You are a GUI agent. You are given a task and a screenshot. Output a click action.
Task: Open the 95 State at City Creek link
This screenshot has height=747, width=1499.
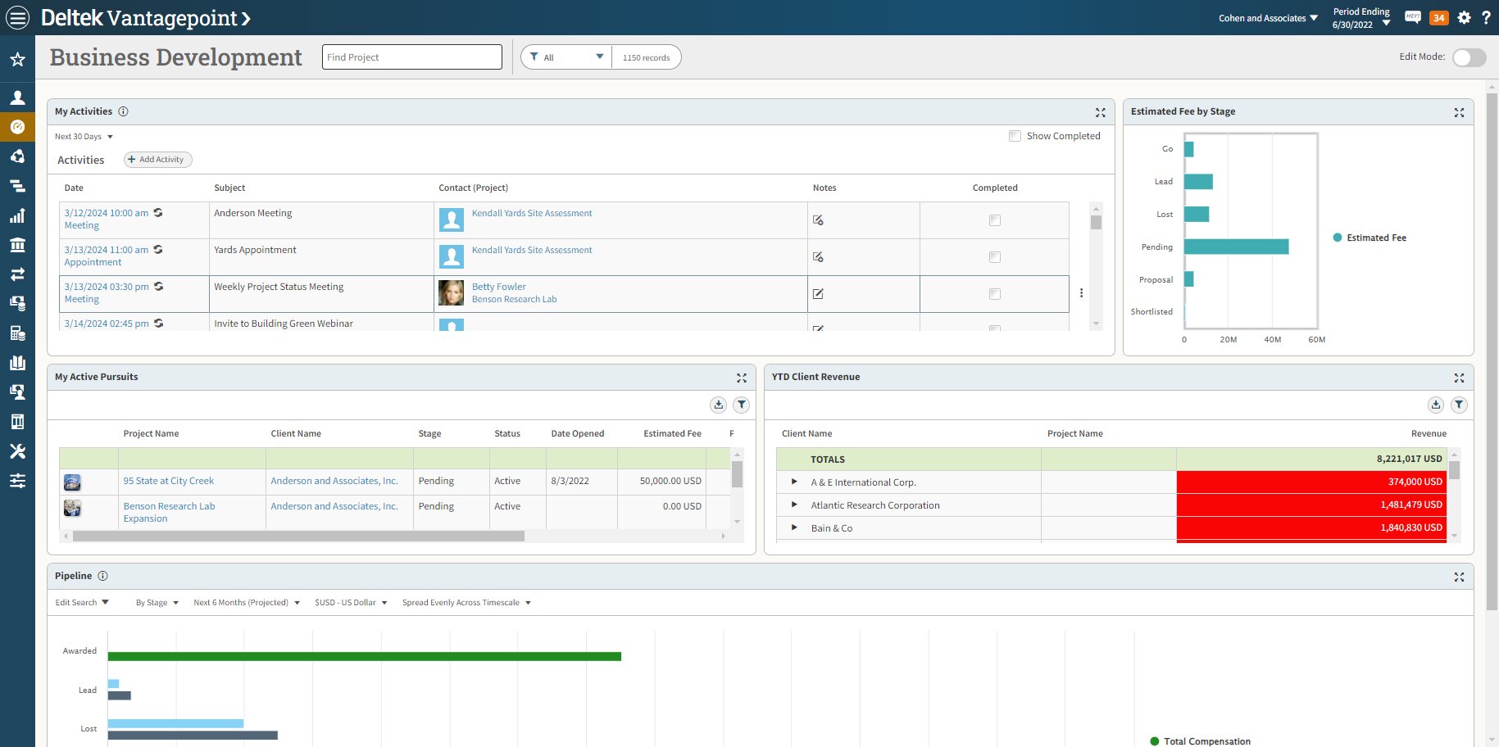[x=168, y=481]
